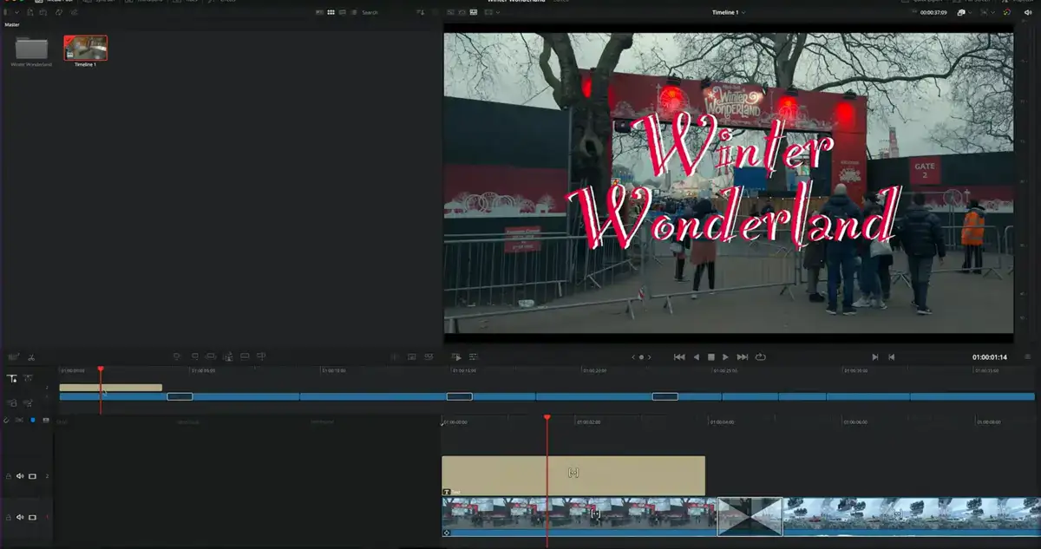Click the lower timeline red playhead handle

click(547, 417)
